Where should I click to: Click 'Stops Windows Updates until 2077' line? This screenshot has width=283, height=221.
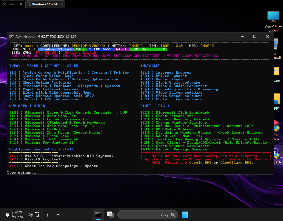click(x=52, y=96)
